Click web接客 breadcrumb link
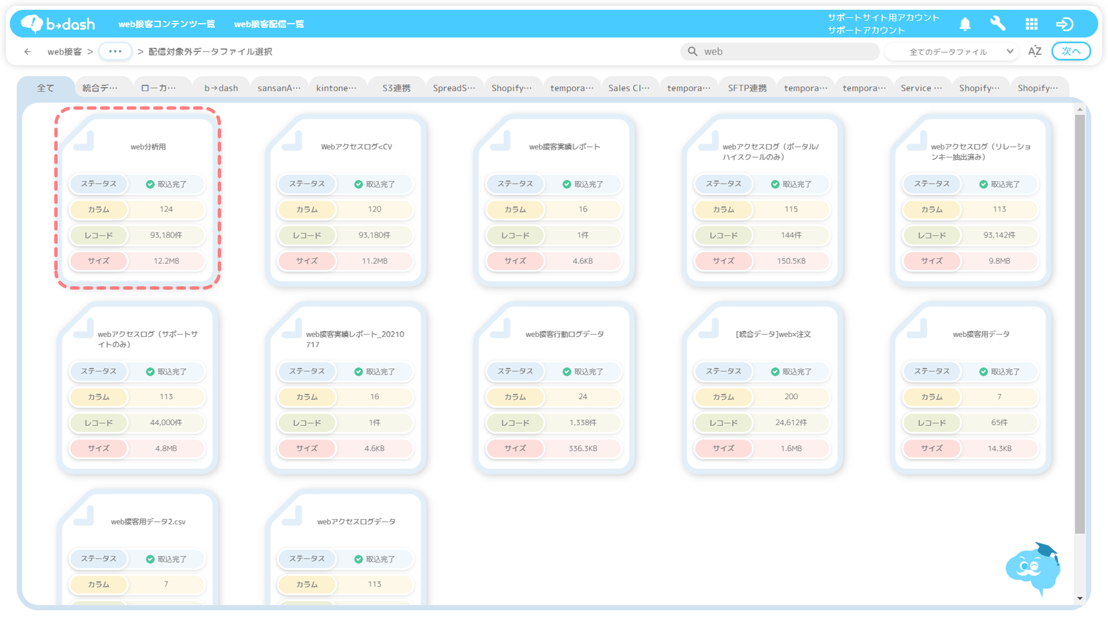 tap(64, 52)
